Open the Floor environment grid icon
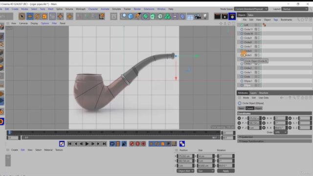The image size is (313, 176). (x=190, y=16)
